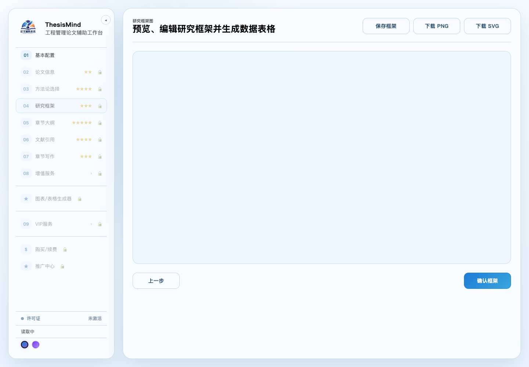Click the dollar icon beside 购买/续费
This screenshot has width=529, height=367.
coord(26,250)
